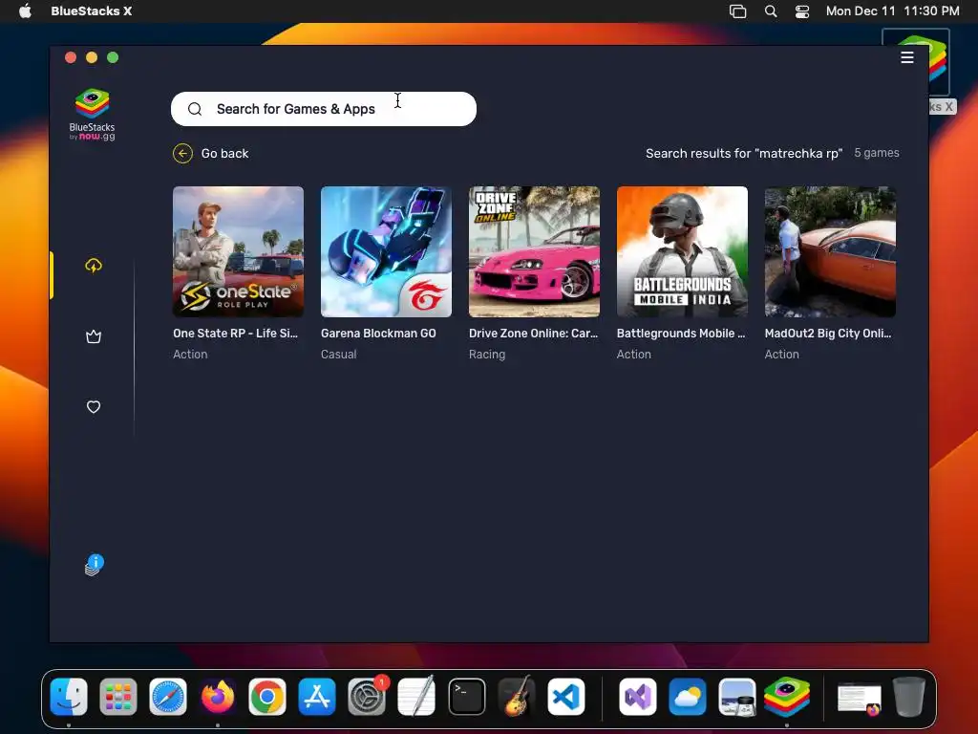The height and width of the screenshot is (734, 978).
Task: Click Action genre under MadOut2
Action: pos(781,355)
